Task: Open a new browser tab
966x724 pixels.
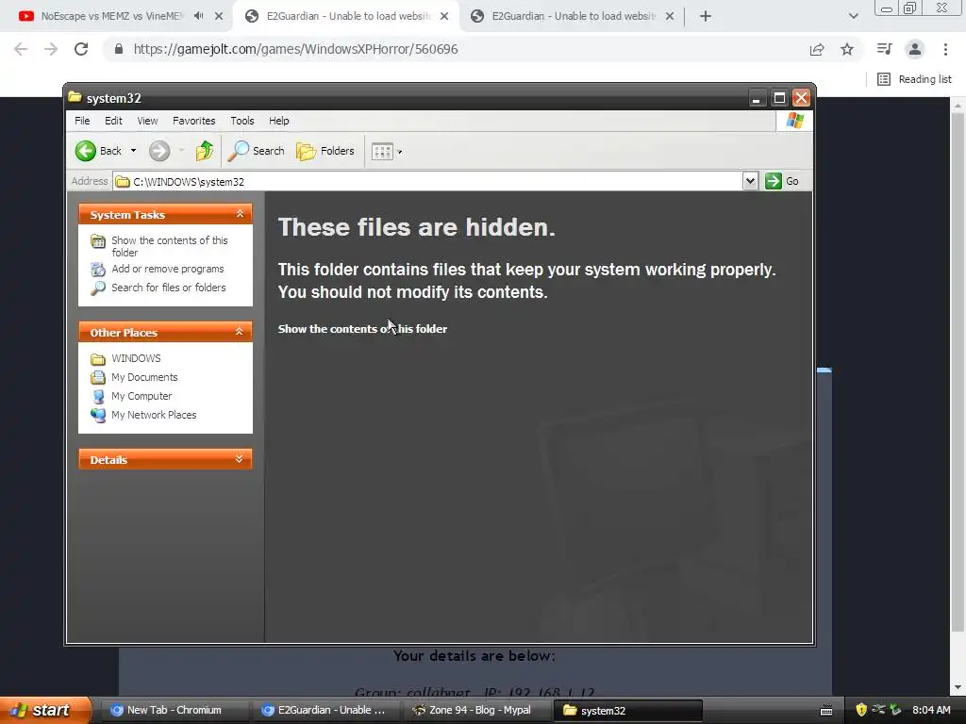Action: [x=706, y=16]
